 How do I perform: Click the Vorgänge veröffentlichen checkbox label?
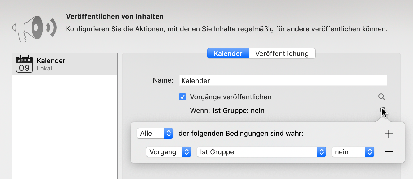(230, 97)
